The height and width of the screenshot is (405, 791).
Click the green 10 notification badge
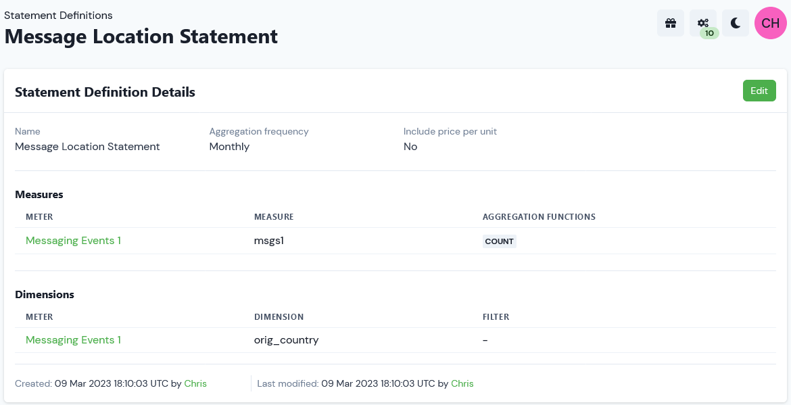click(x=709, y=33)
